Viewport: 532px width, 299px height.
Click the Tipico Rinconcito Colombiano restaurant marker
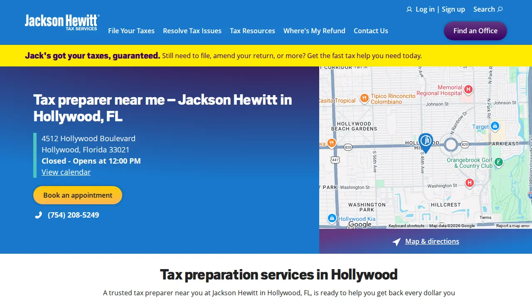pos(365,98)
